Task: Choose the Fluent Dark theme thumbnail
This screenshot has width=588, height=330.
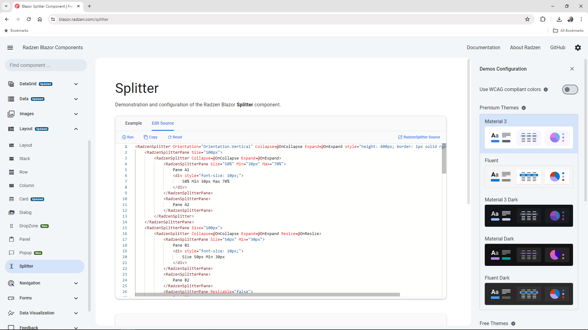Action: (529, 294)
